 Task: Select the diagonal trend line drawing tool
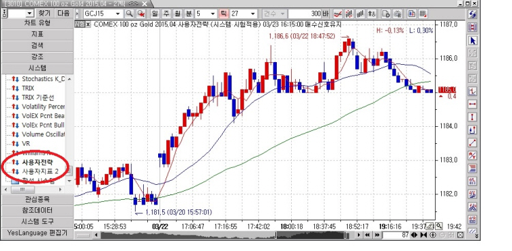472,143
